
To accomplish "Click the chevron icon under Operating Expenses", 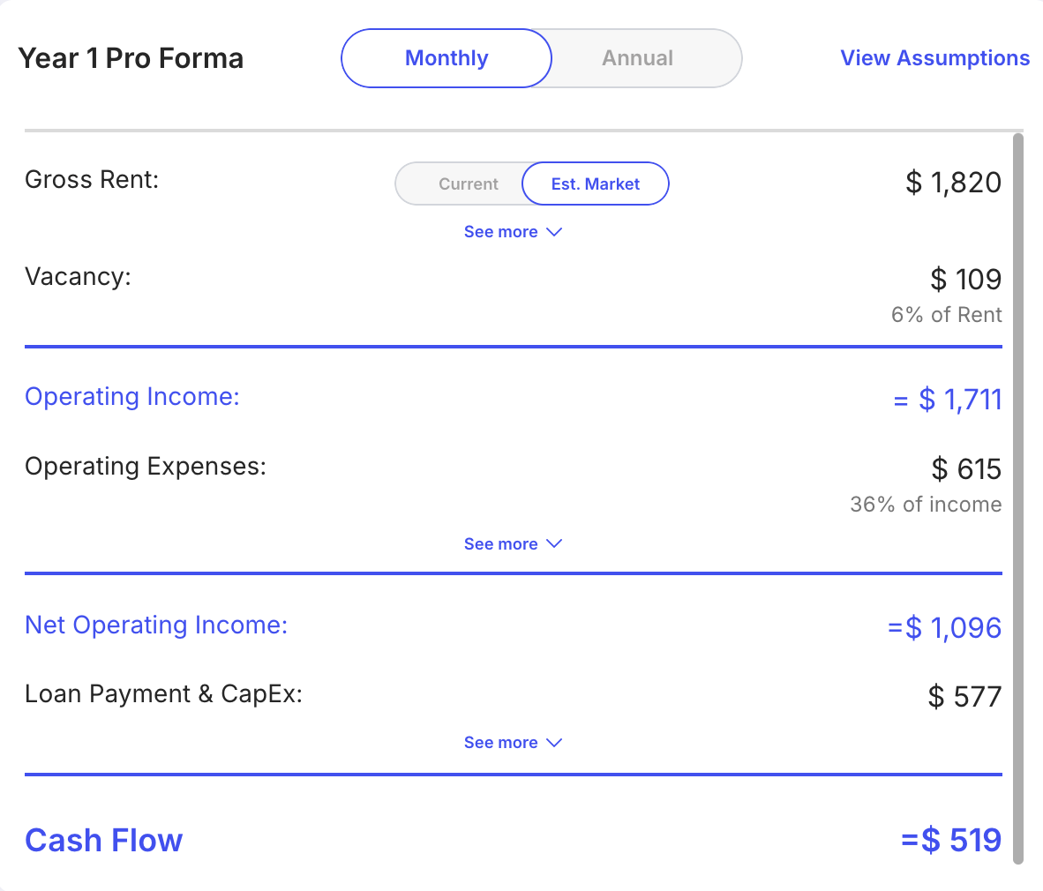I will [554, 544].
